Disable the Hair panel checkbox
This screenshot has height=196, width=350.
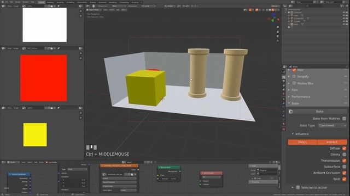click(294, 70)
